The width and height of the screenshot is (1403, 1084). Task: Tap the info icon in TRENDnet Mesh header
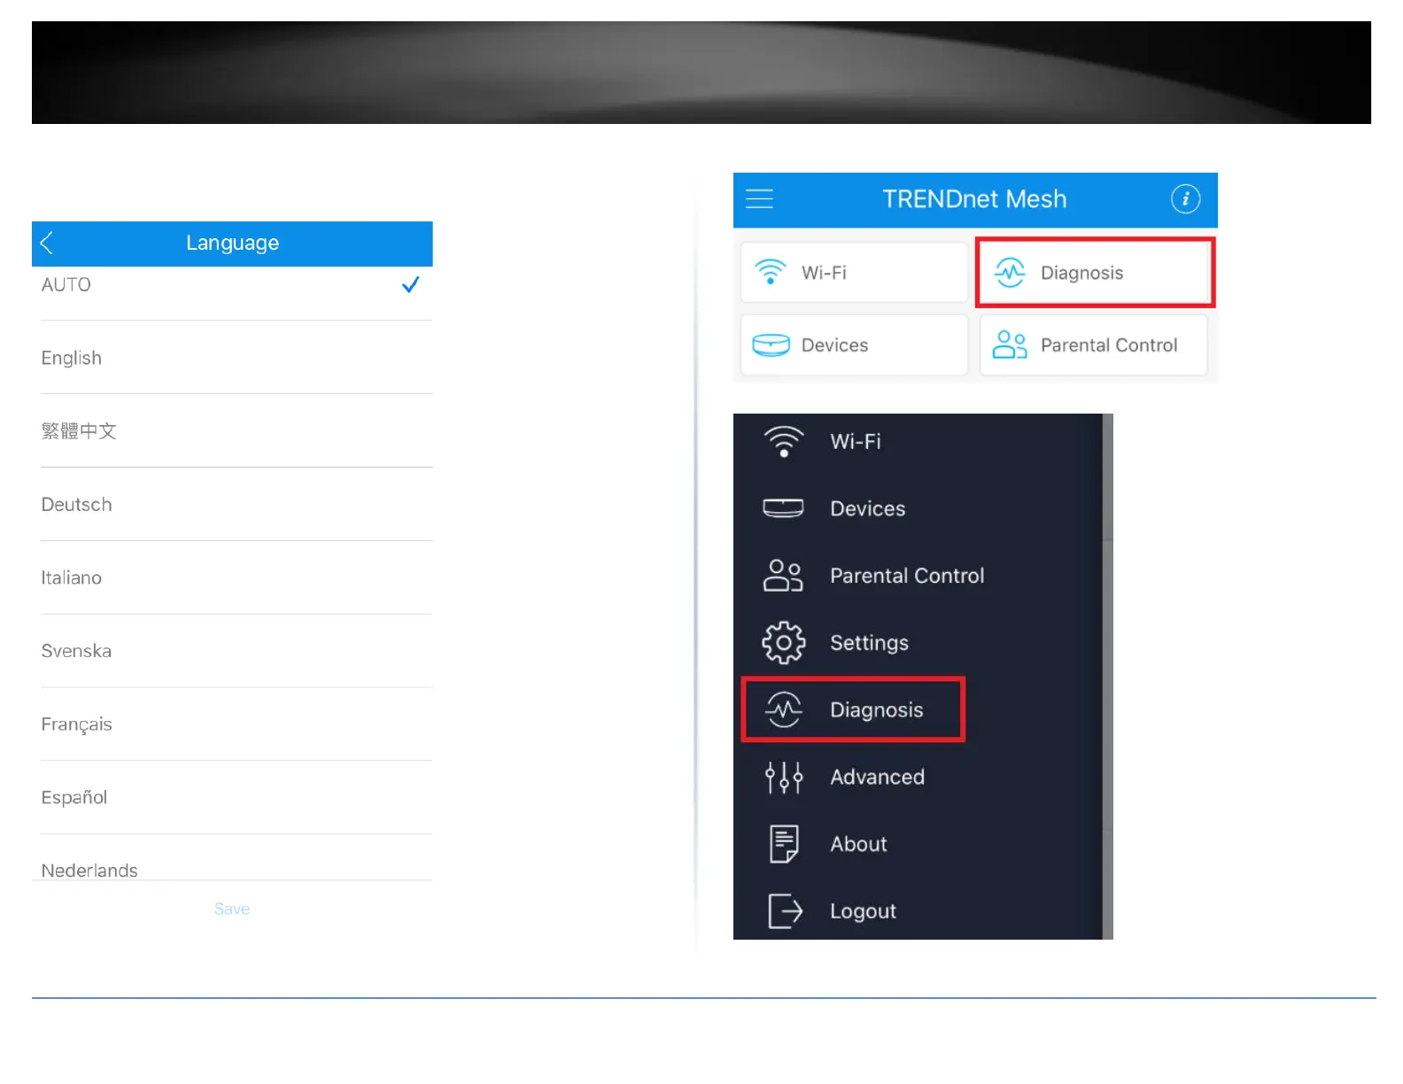tap(1185, 198)
